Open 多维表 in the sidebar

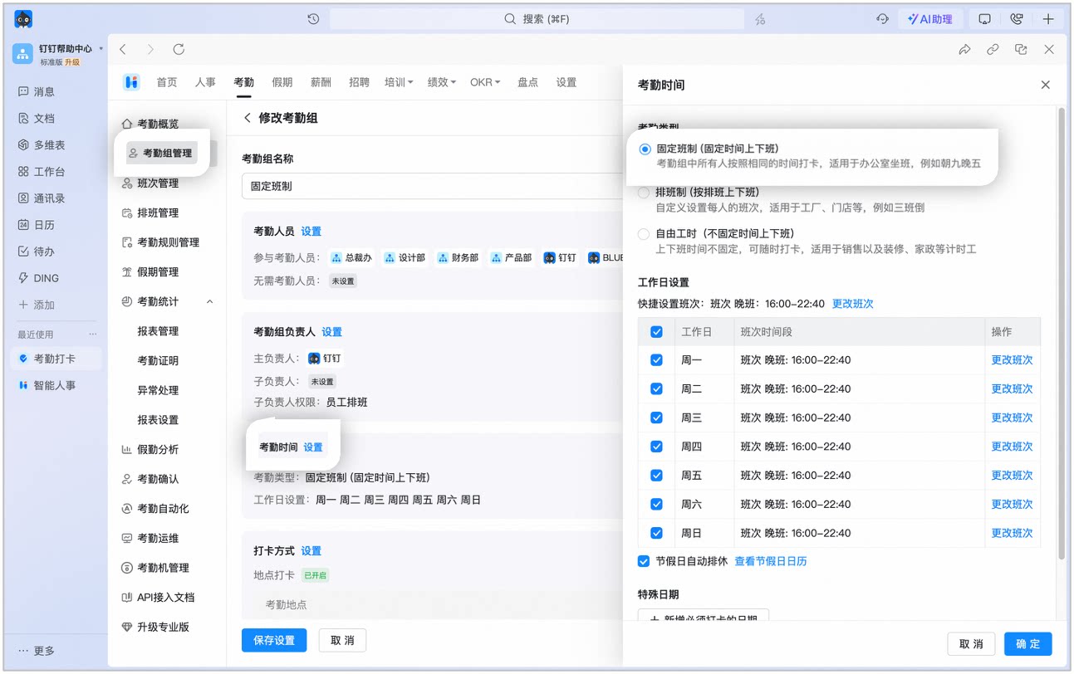click(x=42, y=144)
